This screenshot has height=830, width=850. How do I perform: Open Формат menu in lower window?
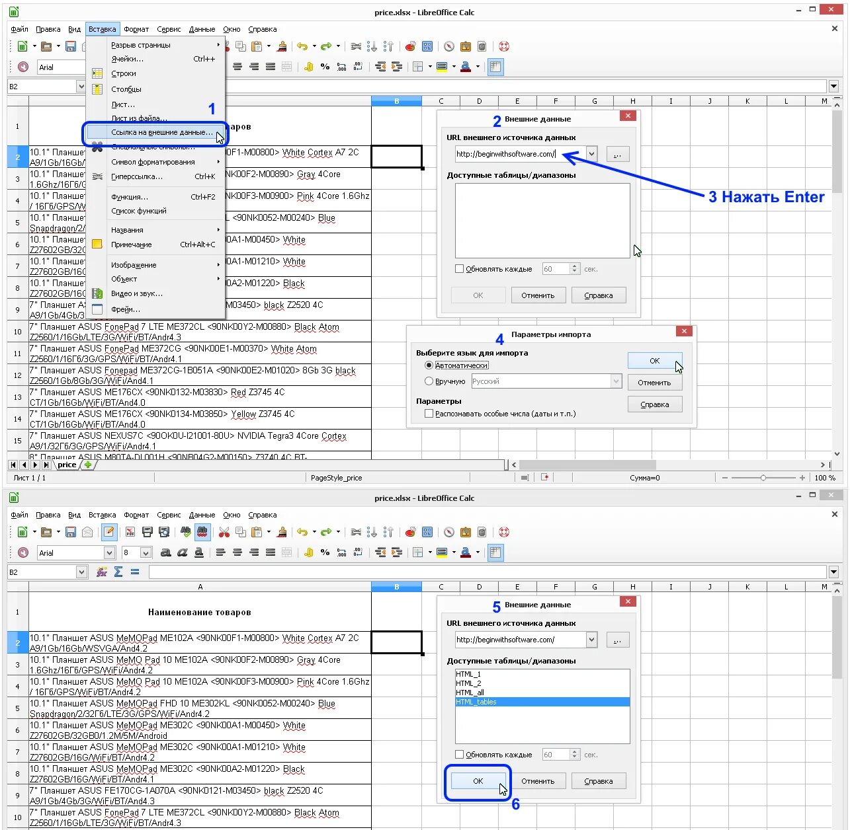point(136,515)
